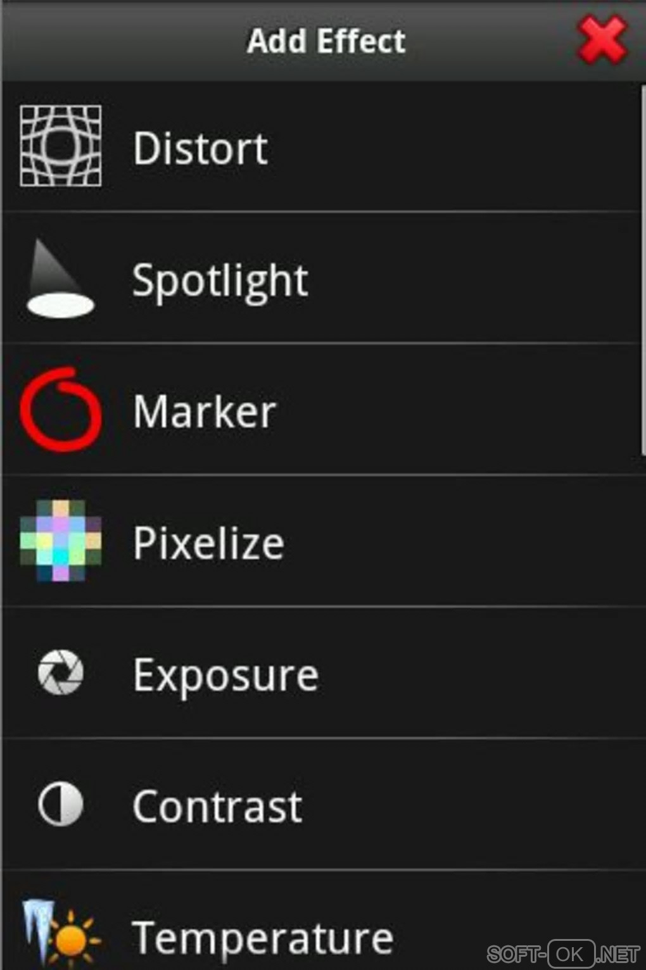Tap the colorful Pixelize icon

tap(61, 541)
